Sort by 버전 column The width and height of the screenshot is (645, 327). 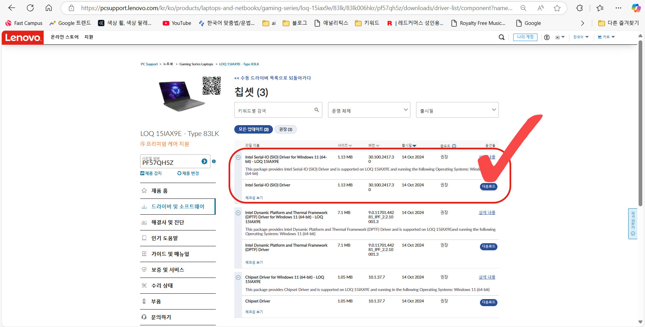click(374, 146)
